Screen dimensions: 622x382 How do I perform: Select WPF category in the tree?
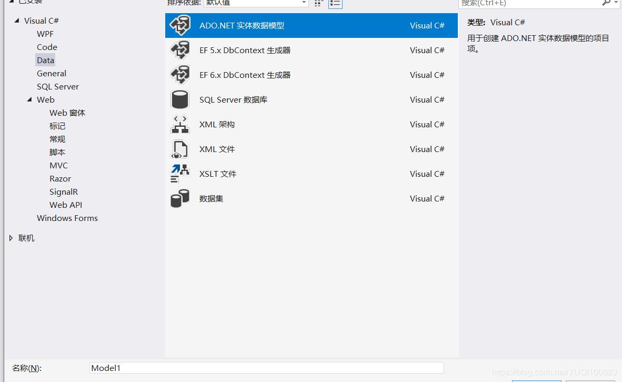[45, 34]
